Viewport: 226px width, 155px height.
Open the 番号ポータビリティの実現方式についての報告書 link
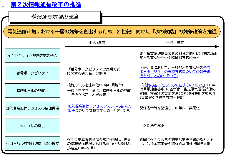175,72
